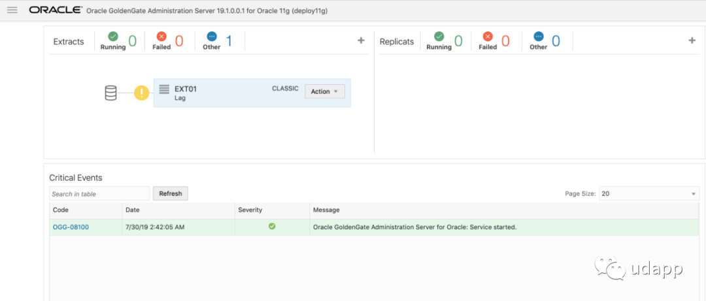Add a new Extract with plus icon
Screen dimensions: 706x301
click(x=361, y=40)
